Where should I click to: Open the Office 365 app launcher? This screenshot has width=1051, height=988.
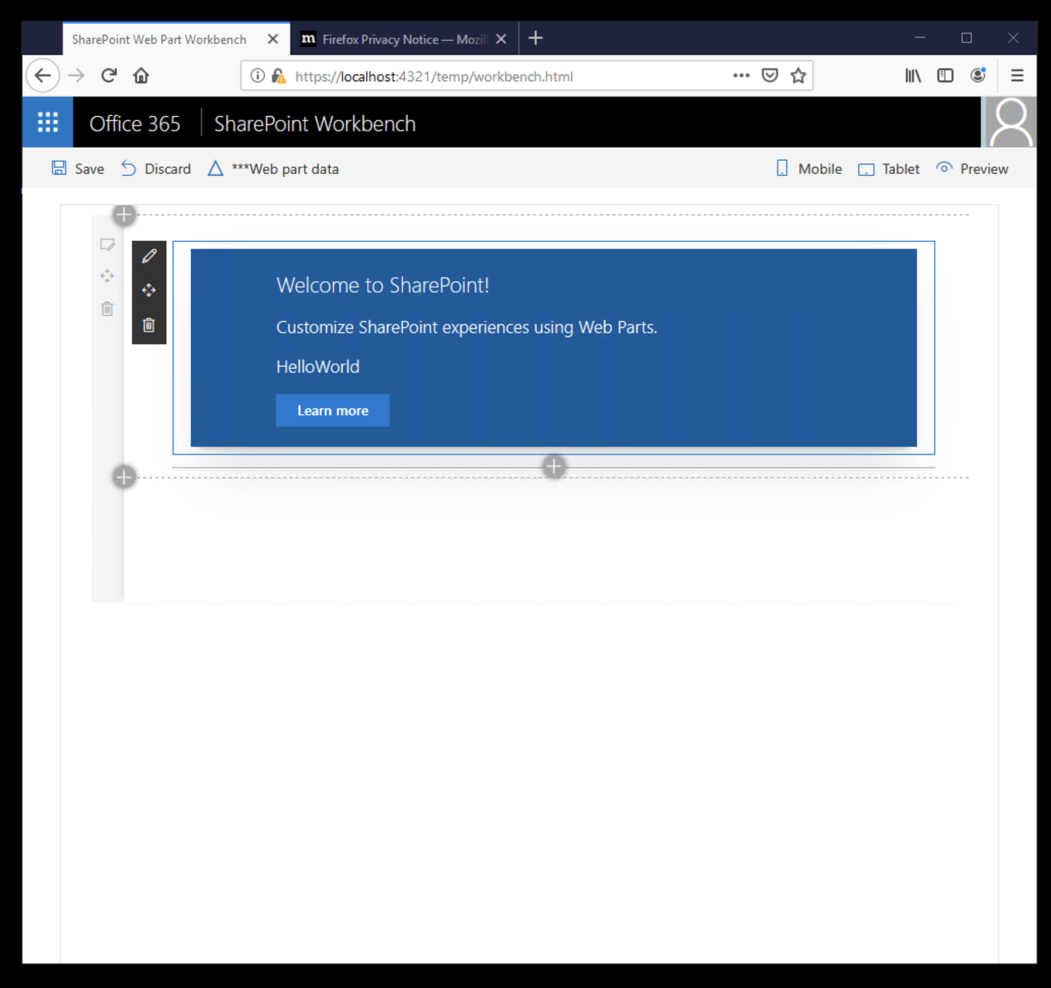point(47,121)
